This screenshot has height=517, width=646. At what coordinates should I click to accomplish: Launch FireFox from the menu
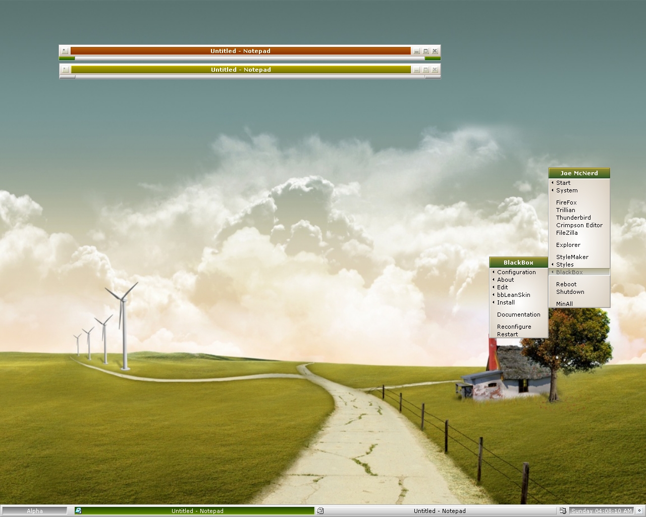click(x=579, y=202)
